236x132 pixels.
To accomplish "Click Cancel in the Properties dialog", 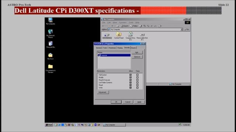I will (x=128, y=102).
